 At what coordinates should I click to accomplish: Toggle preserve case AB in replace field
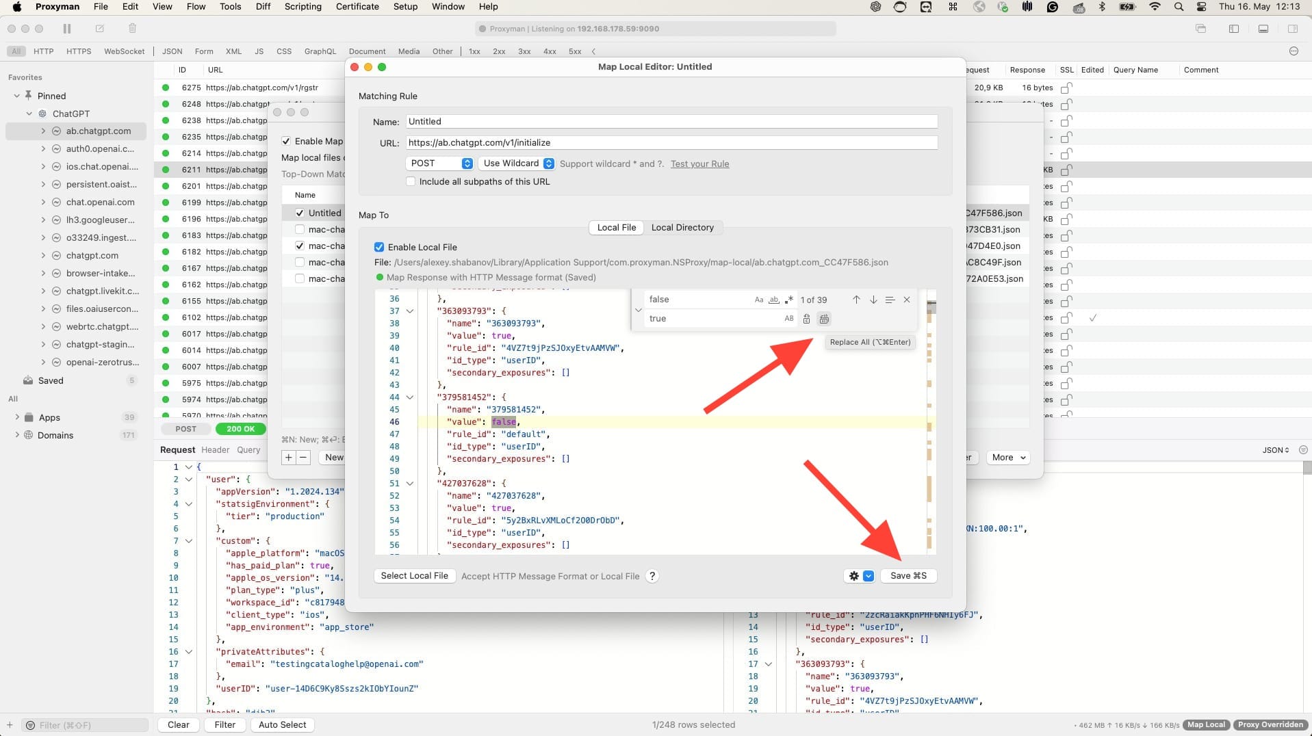[789, 319]
